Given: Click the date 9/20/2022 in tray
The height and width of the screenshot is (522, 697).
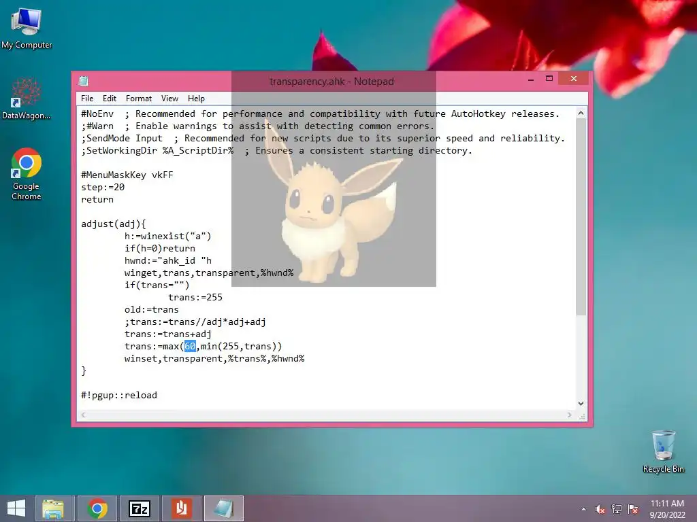Looking at the screenshot, I should coord(667,515).
